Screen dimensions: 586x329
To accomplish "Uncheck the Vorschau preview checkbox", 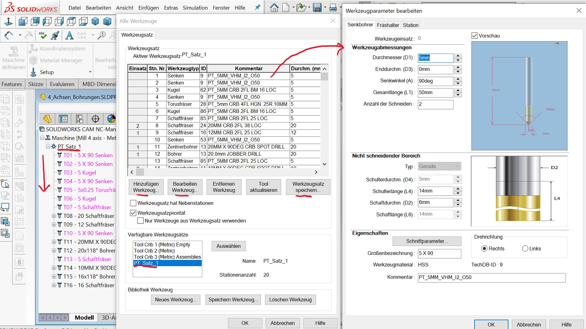I will coord(475,36).
